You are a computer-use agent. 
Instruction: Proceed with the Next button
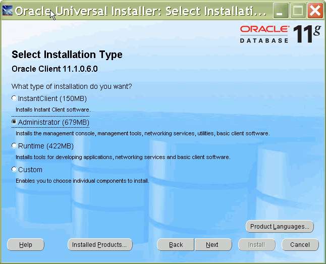point(213,244)
